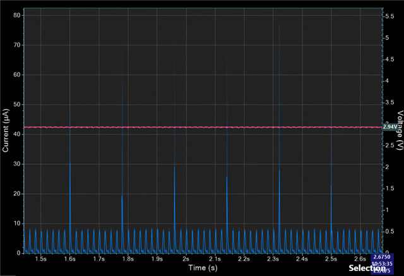Click the Selection label
The width and height of the screenshot is (404, 276).
pos(367,268)
